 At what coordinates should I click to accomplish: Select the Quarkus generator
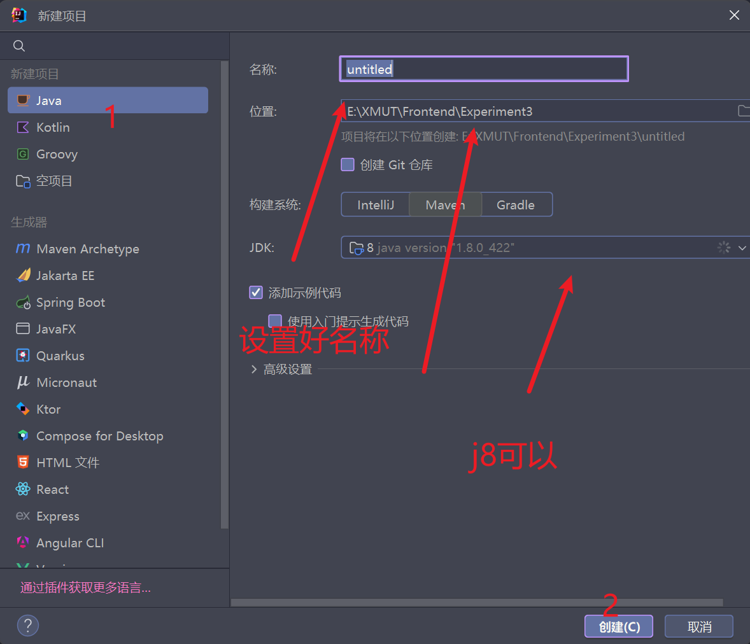pyautogui.click(x=108, y=356)
